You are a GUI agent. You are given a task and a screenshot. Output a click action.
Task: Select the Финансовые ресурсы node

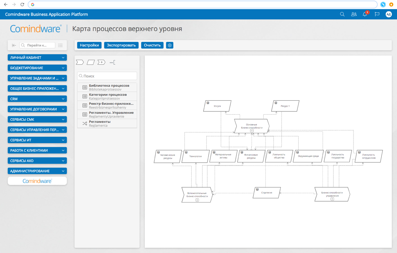(x=251, y=156)
